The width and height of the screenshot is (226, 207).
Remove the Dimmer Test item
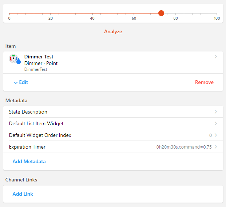pyautogui.click(x=204, y=82)
